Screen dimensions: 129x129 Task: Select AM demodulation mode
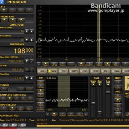click(x=42, y=71)
